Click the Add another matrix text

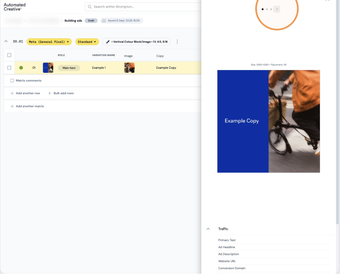point(30,106)
